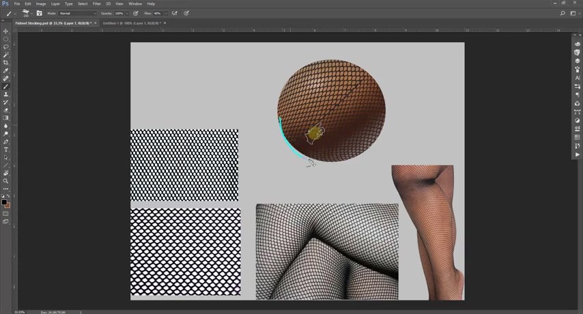
Task: Enable airbrush-style build-up effect
Action: click(x=175, y=13)
